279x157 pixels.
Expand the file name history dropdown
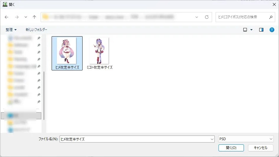[x=212, y=139]
